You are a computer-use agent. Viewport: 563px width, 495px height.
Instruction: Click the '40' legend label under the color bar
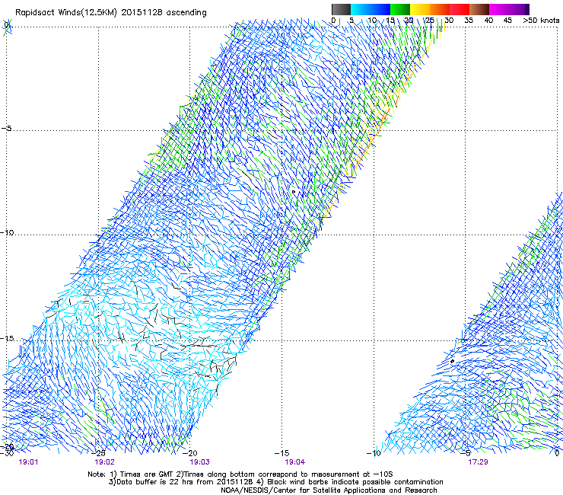[488, 21]
